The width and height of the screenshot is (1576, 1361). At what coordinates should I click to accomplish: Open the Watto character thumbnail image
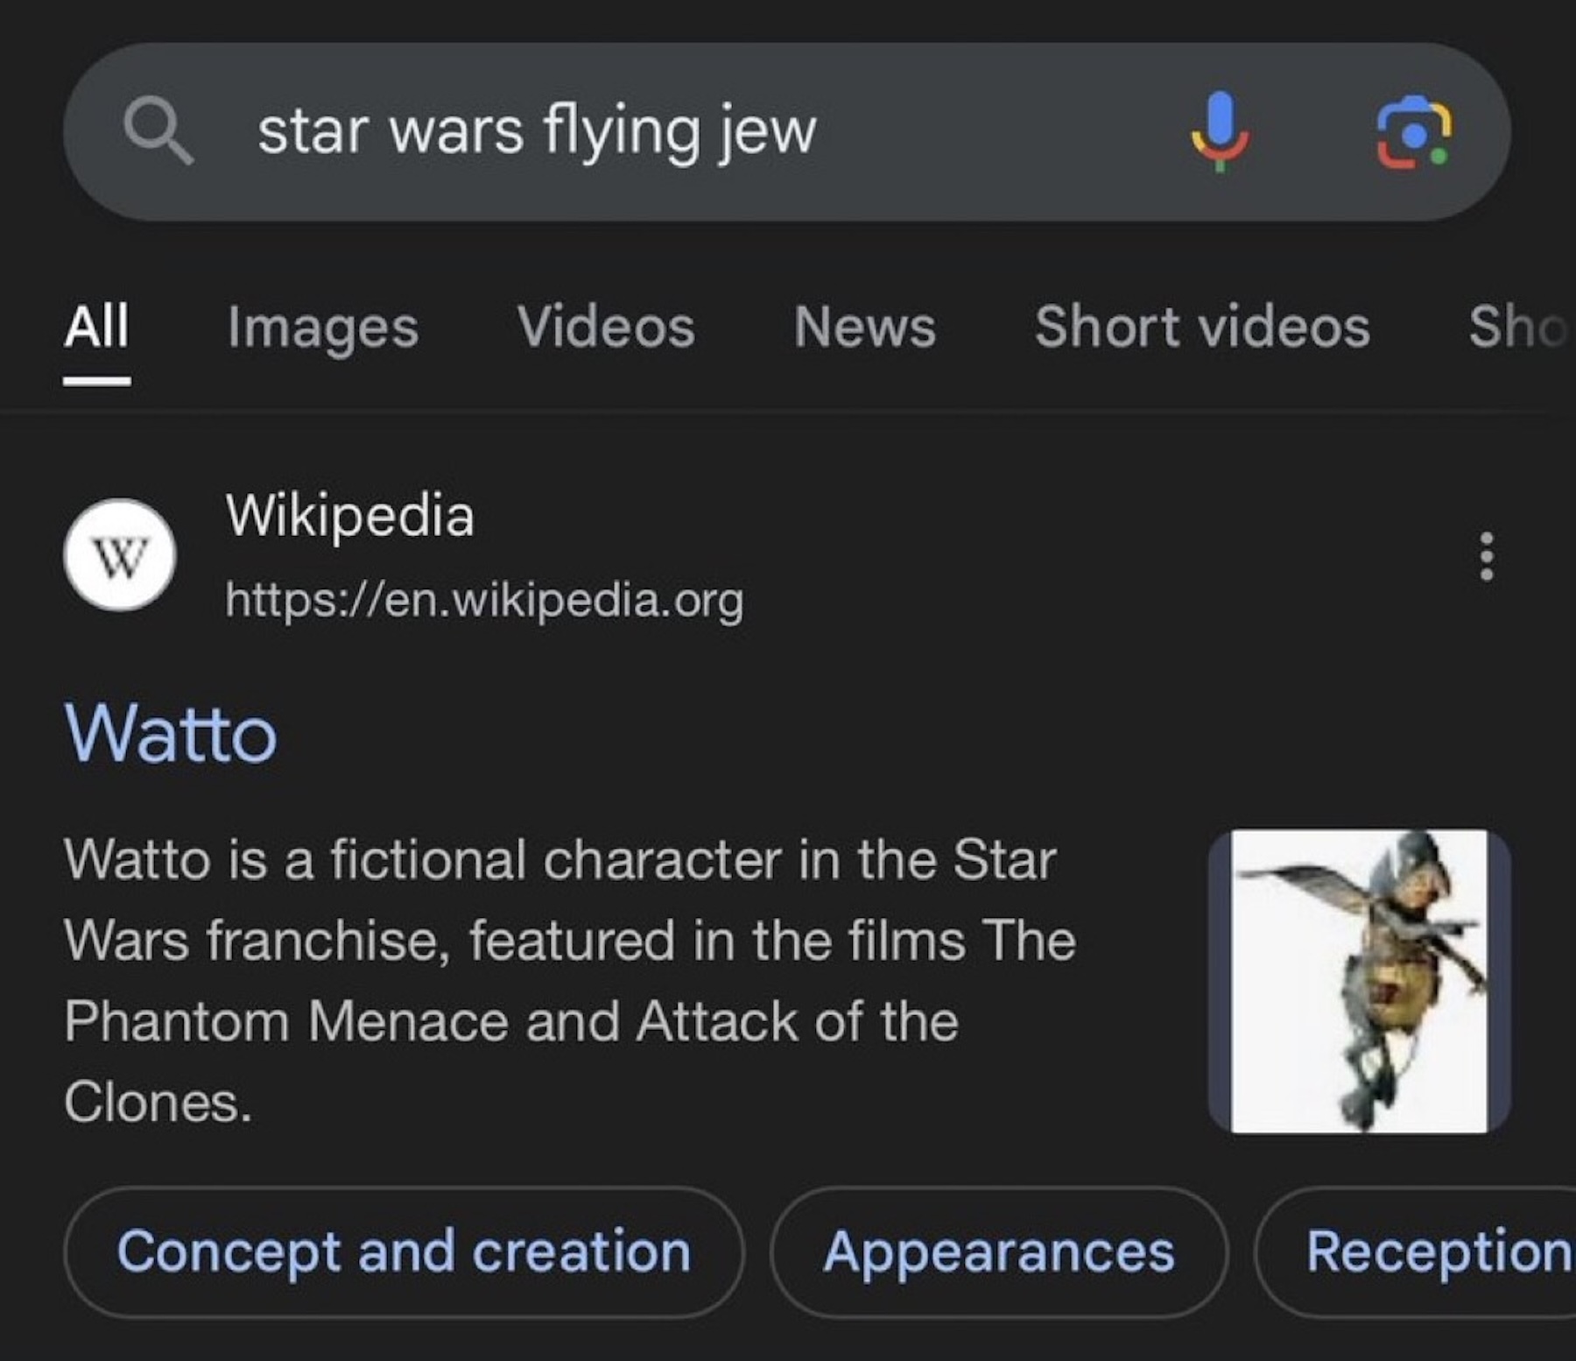[1359, 981]
